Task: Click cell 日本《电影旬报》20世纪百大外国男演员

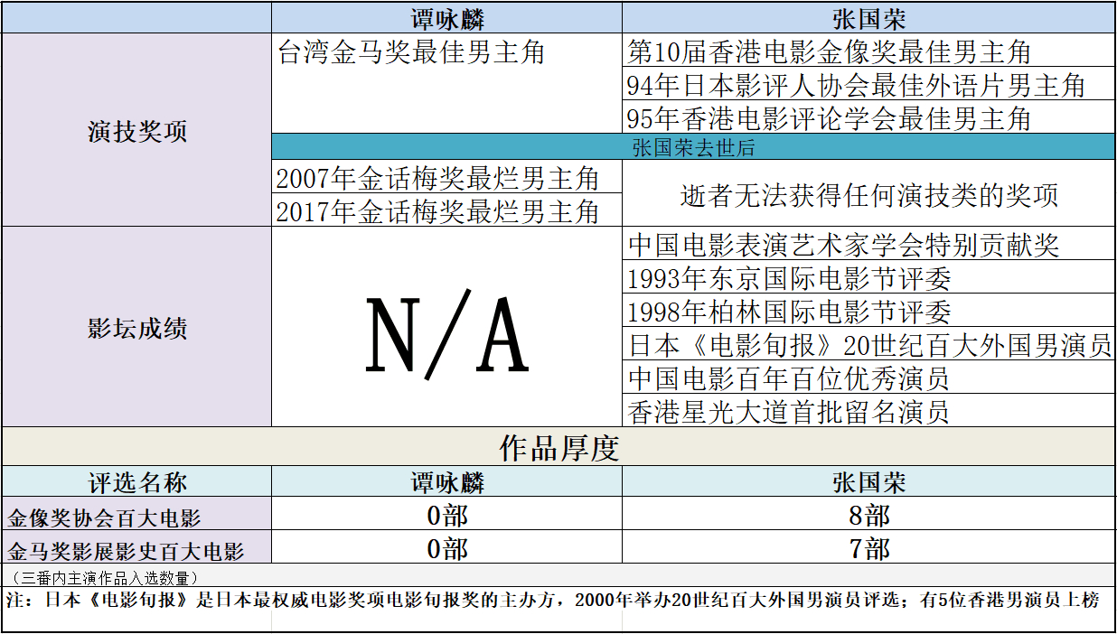Action: click(x=869, y=344)
